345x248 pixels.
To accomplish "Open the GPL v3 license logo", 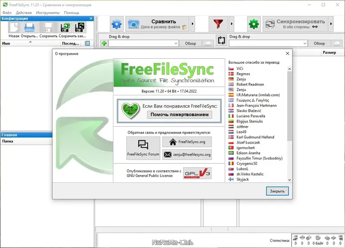I will (198, 173).
